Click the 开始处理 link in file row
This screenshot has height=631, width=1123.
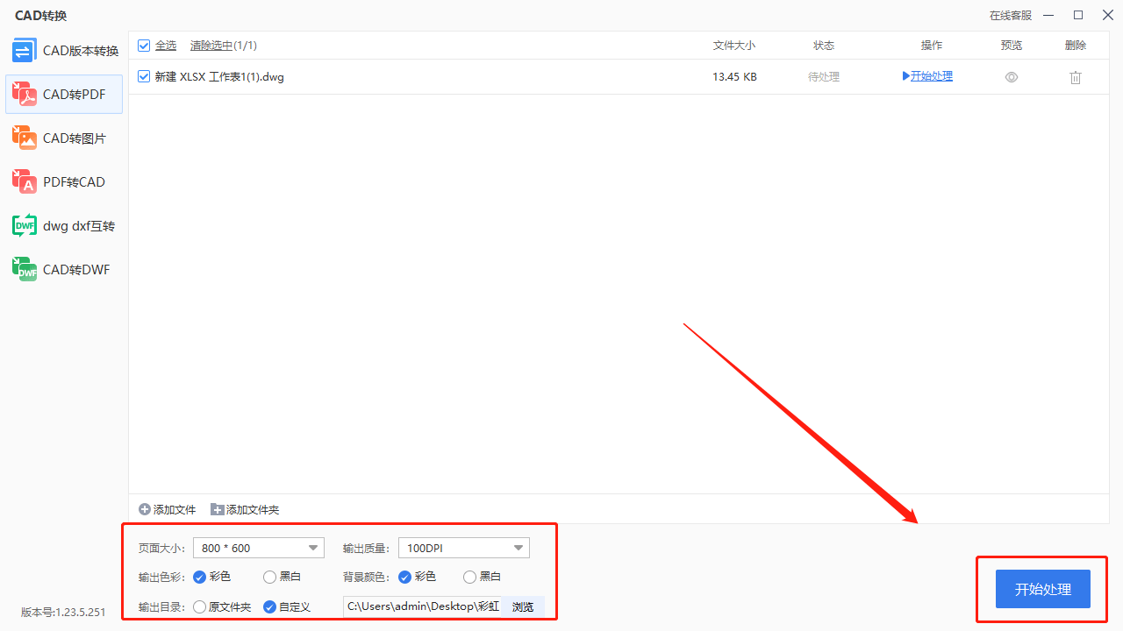(x=927, y=76)
